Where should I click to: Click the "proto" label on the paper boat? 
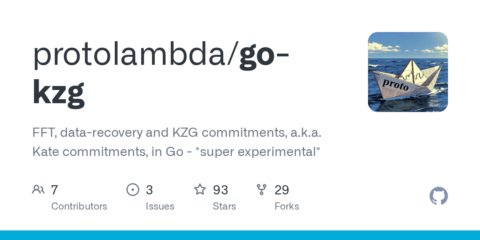tap(396, 84)
